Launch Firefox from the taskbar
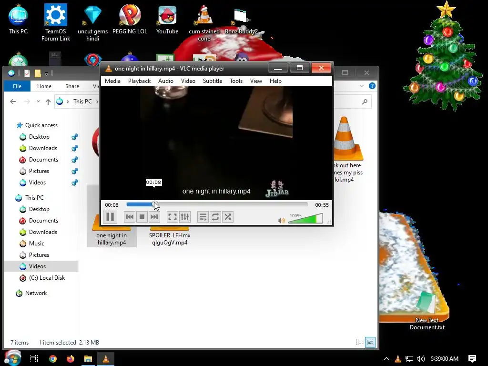The image size is (488, 366). pos(71,358)
